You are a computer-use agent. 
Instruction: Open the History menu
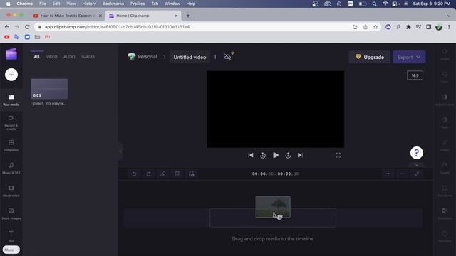(x=89, y=4)
